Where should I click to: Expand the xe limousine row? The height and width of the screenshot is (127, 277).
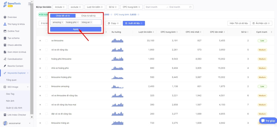pos(40,40)
